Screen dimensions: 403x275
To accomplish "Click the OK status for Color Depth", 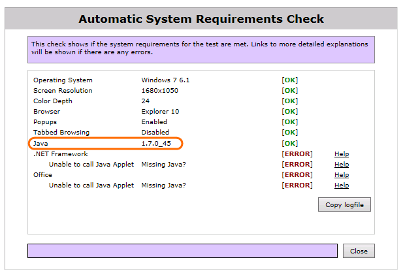I will tap(289, 101).
